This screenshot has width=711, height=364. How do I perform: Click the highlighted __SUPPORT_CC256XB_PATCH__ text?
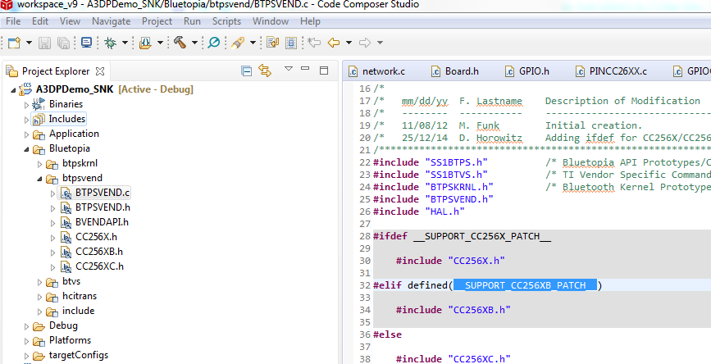point(526,285)
